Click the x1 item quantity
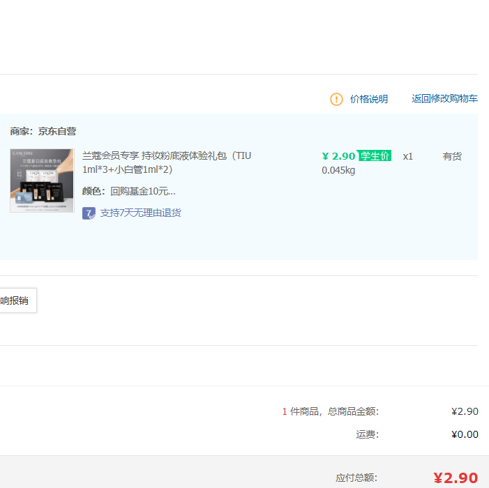This screenshot has height=488, width=489. [407, 156]
